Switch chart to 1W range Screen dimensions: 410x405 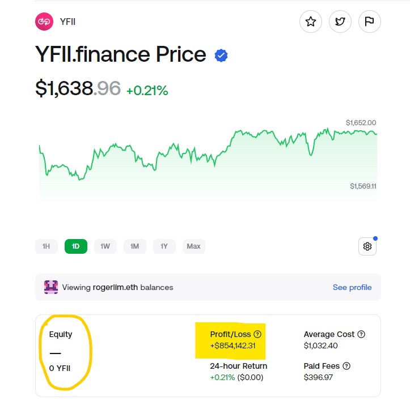point(105,246)
